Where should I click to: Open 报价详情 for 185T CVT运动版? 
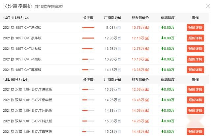[196, 49]
